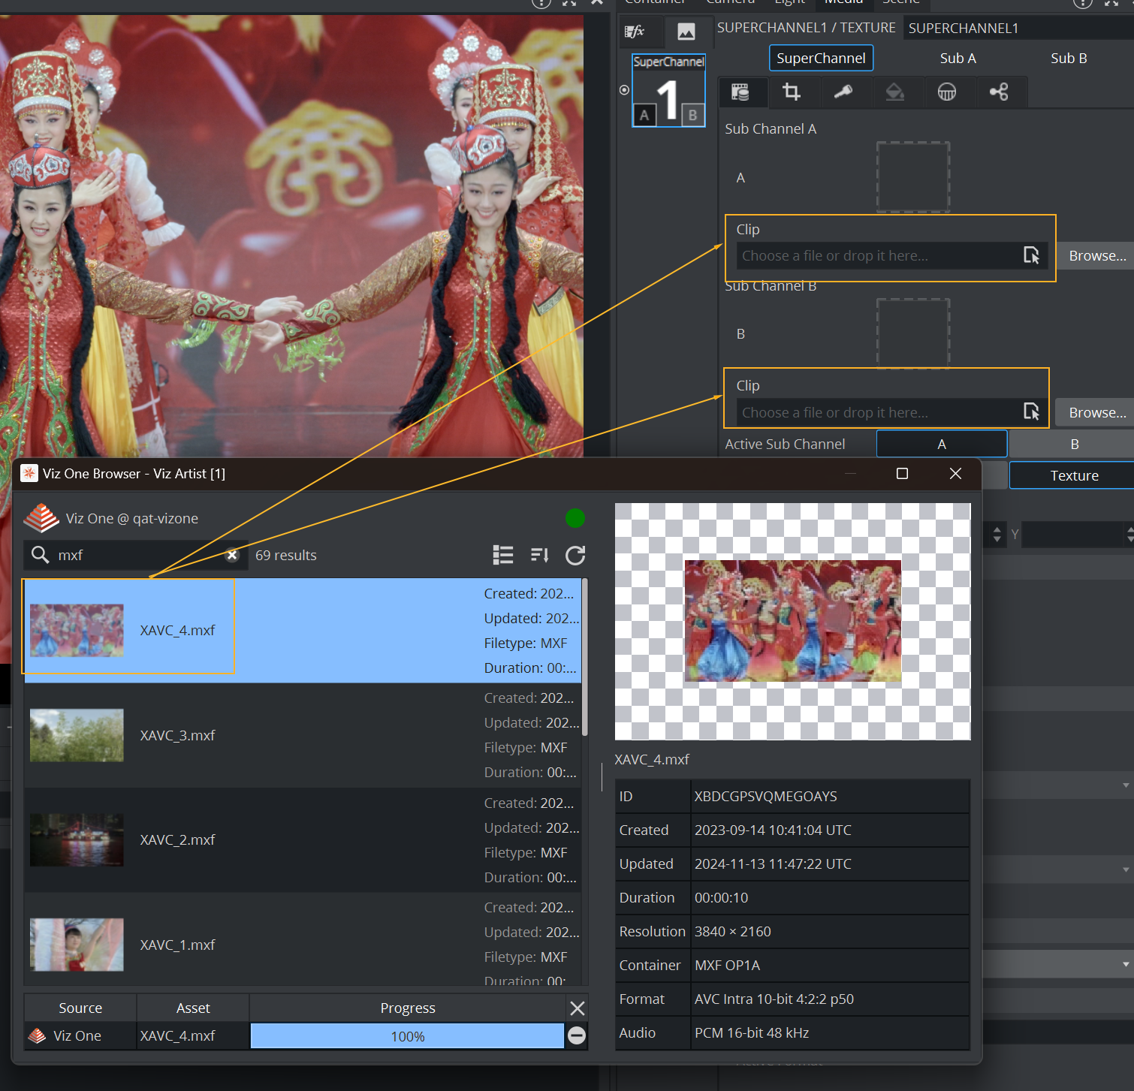The width and height of the screenshot is (1134, 1091).
Task: Click the key (keying) tab icon
Action: click(x=843, y=92)
